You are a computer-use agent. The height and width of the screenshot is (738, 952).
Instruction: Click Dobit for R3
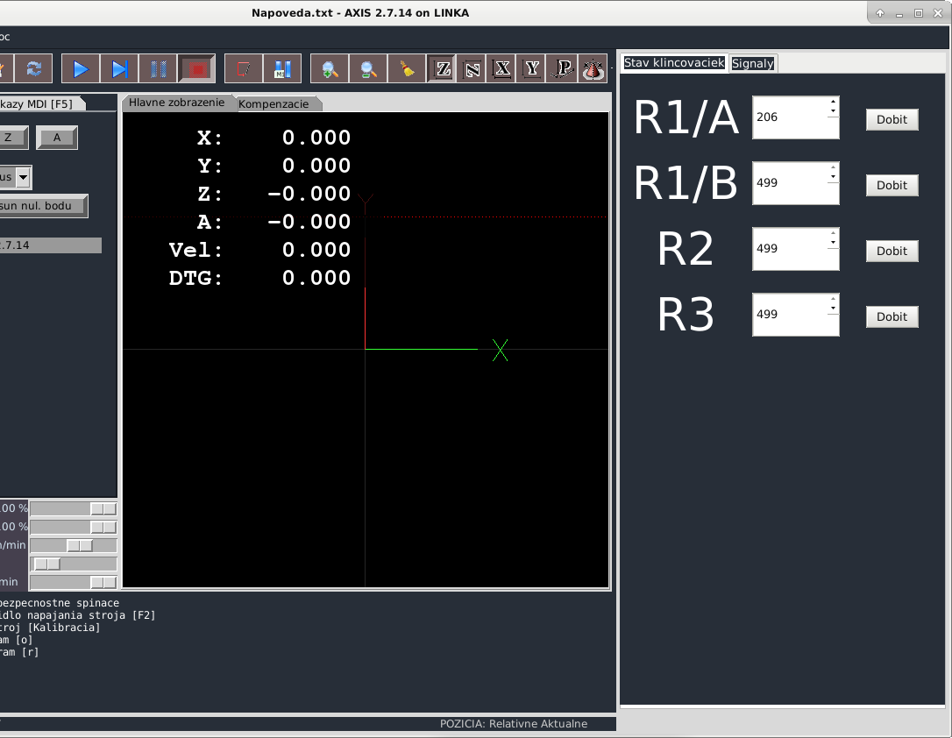pyautogui.click(x=892, y=316)
